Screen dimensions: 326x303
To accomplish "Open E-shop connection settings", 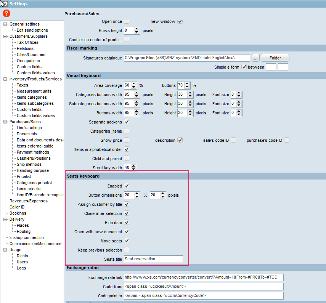I will tap(27, 237).
